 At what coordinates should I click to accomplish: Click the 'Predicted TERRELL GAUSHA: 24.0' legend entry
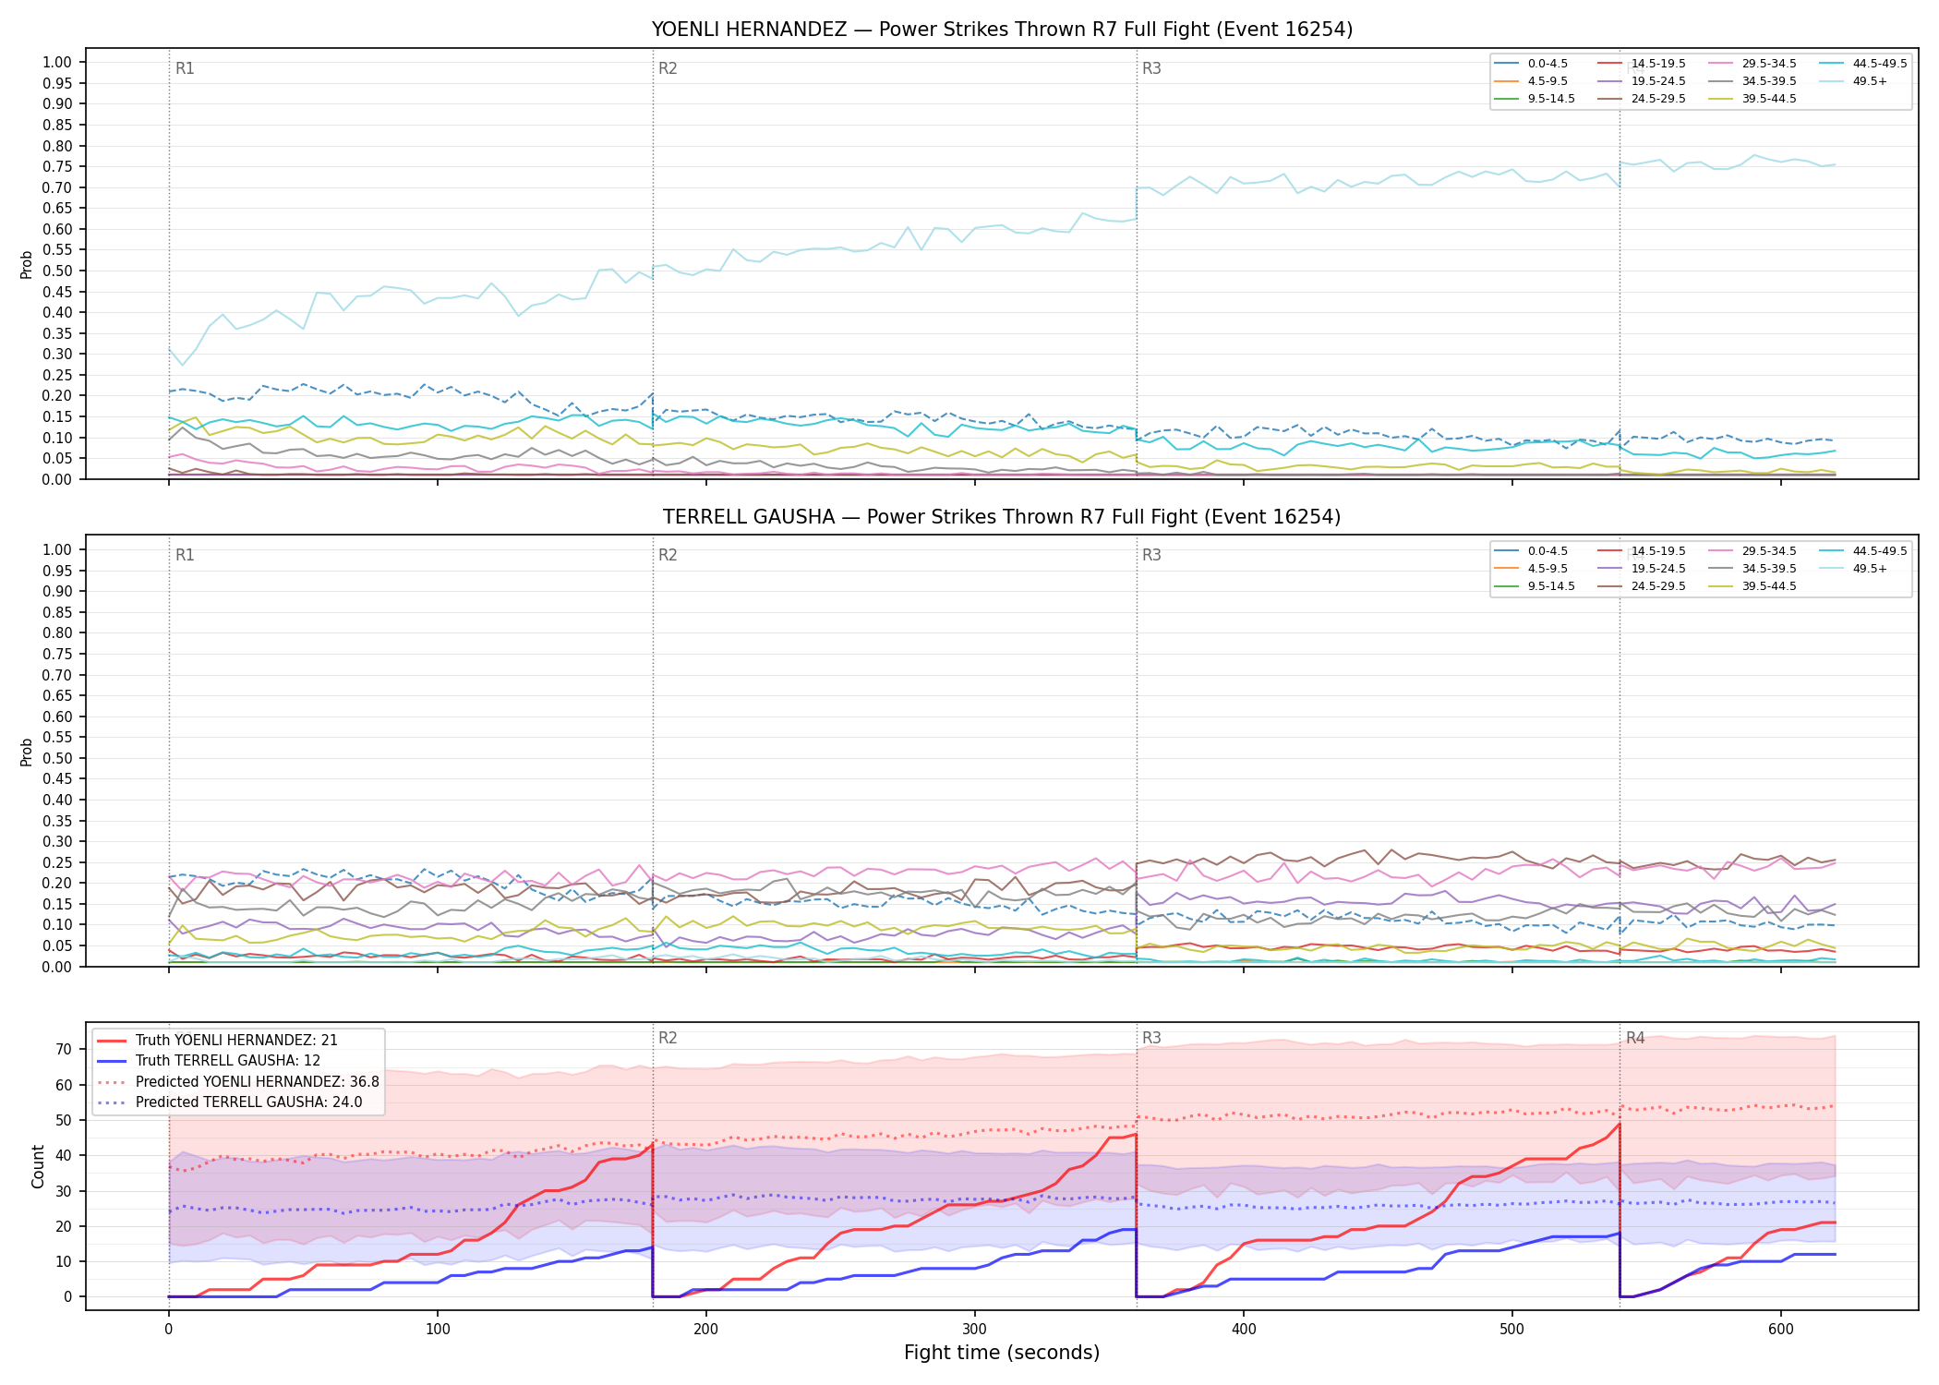tap(230, 1102)
